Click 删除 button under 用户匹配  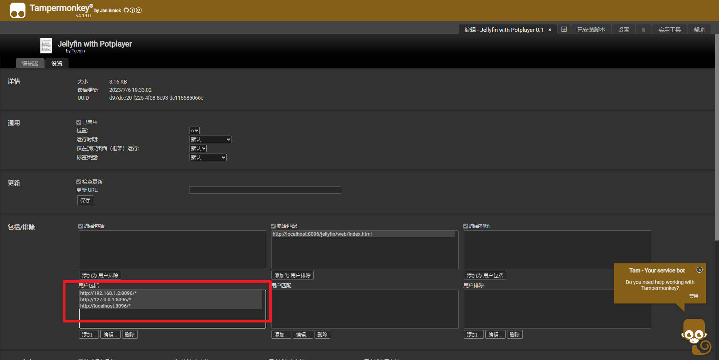322,335
